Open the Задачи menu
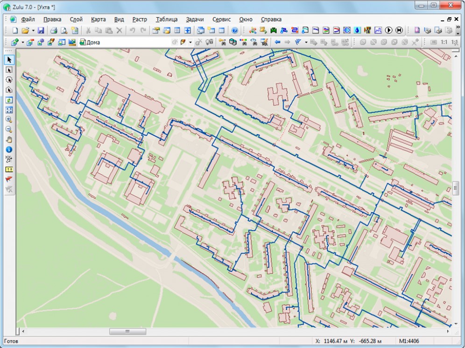Screen dimensions: 465x348 (195, 20)
